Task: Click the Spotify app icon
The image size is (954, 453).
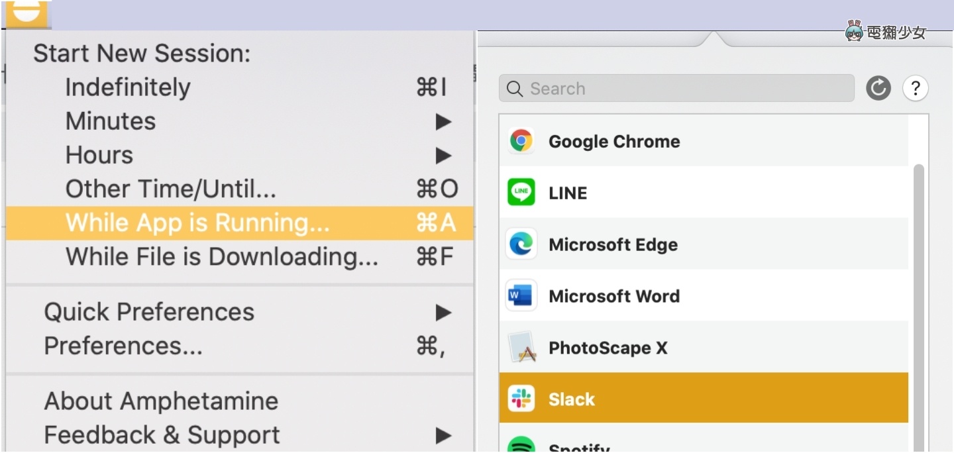Action: tap(521, 445)
